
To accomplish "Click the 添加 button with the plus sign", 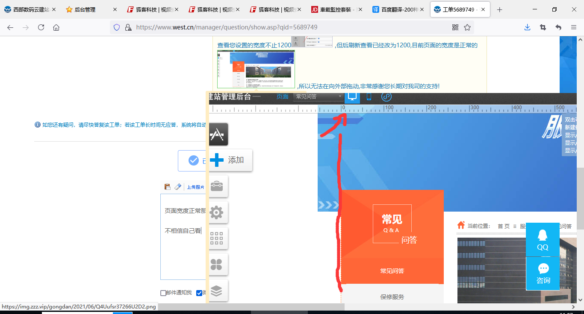I will [230, 160].
